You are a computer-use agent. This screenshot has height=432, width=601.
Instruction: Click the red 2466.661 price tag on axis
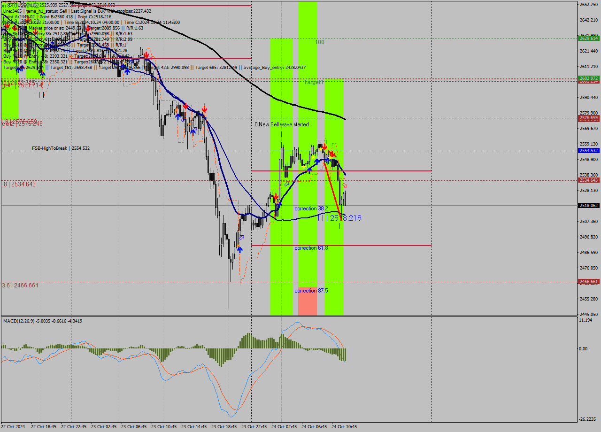pyautogui.click(x=588, y=282)
